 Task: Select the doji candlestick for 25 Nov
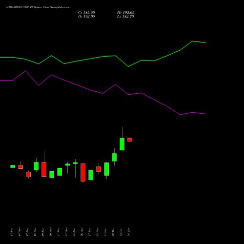click(x=75, y=163)
